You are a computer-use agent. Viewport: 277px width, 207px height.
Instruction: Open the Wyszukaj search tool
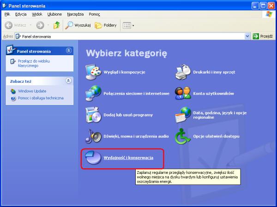[x=78, y=25]
